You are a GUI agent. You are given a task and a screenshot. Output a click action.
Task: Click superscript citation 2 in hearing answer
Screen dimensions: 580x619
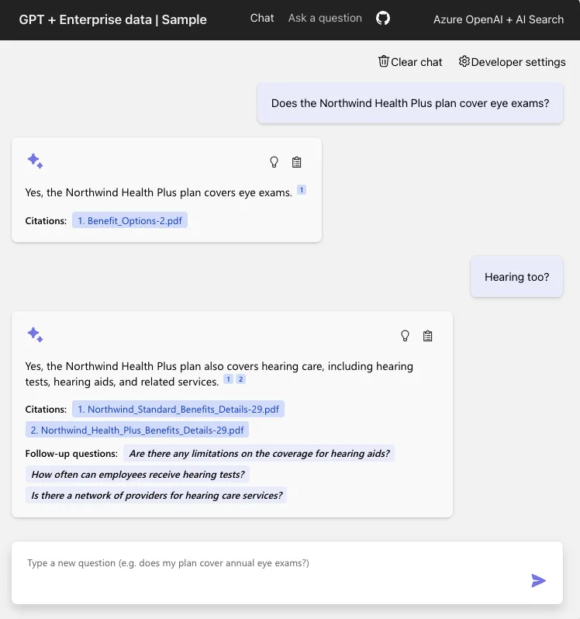coord(240,379)
